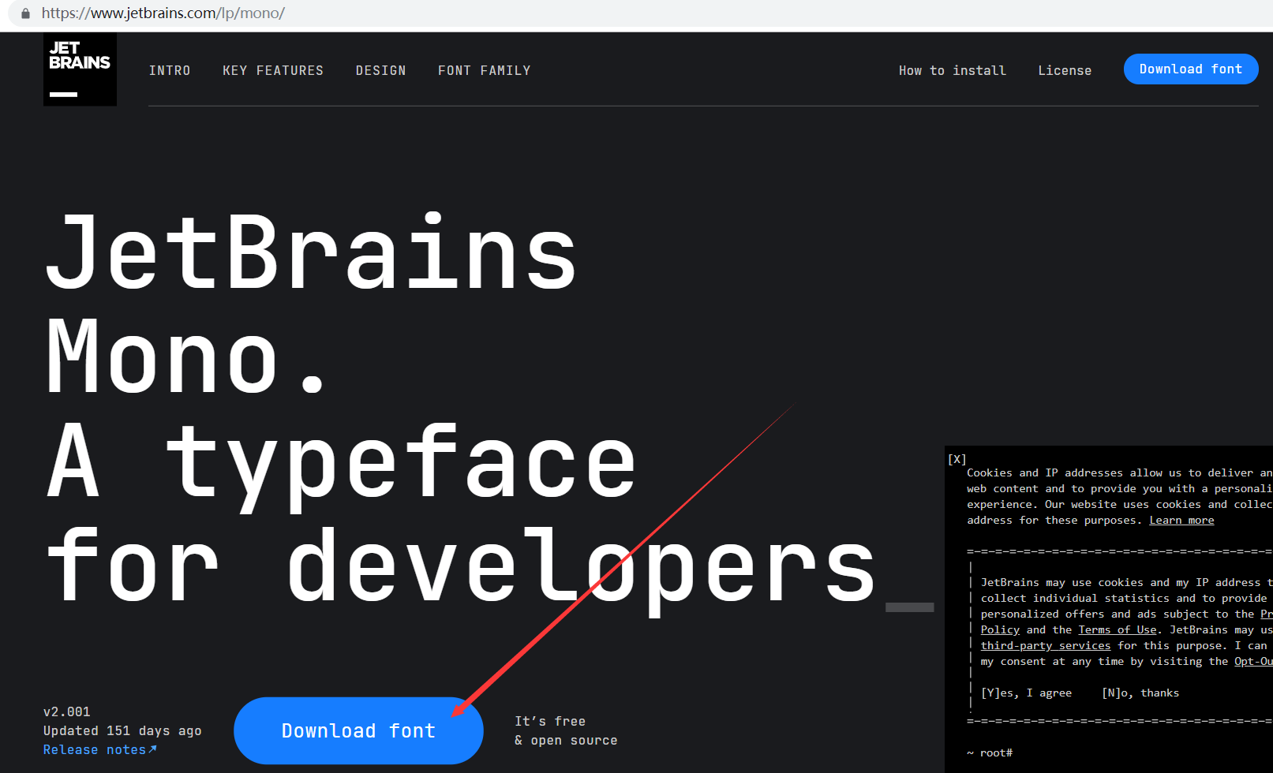Open Release notes link
Viewport: 1273px width, 773px height.
[100, 750]
